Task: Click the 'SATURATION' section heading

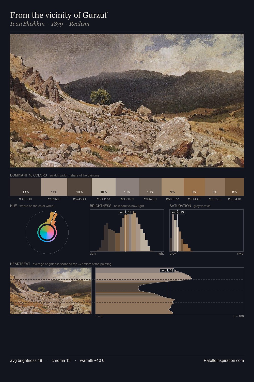Action: 180,206
